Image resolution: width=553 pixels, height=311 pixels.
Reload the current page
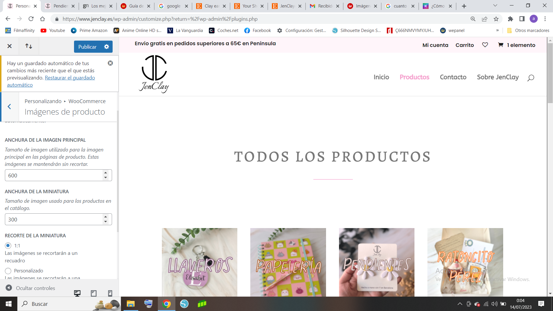point(31,19)
